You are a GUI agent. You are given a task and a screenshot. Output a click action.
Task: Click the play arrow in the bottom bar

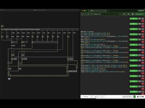(x=82, y=97)
